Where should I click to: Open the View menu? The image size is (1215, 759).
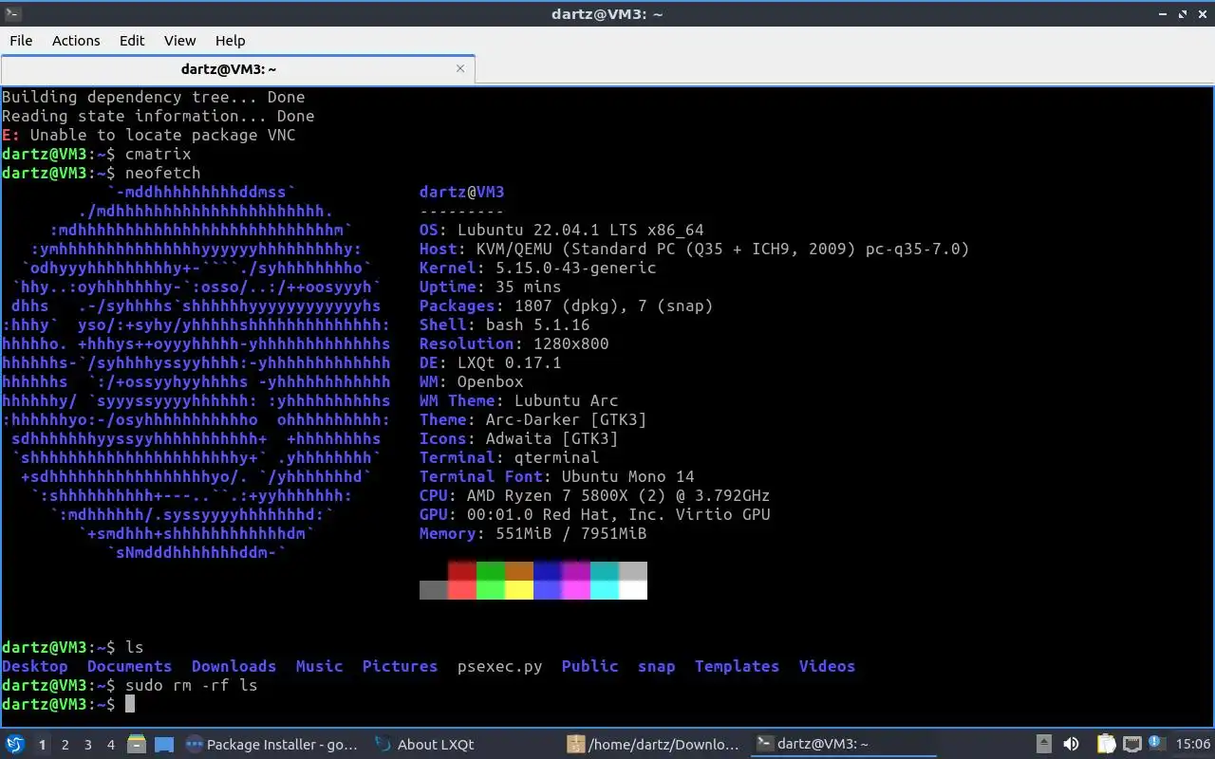(179, 40)
